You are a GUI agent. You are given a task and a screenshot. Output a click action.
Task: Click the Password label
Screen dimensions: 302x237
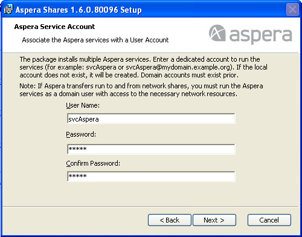[81, 134]
